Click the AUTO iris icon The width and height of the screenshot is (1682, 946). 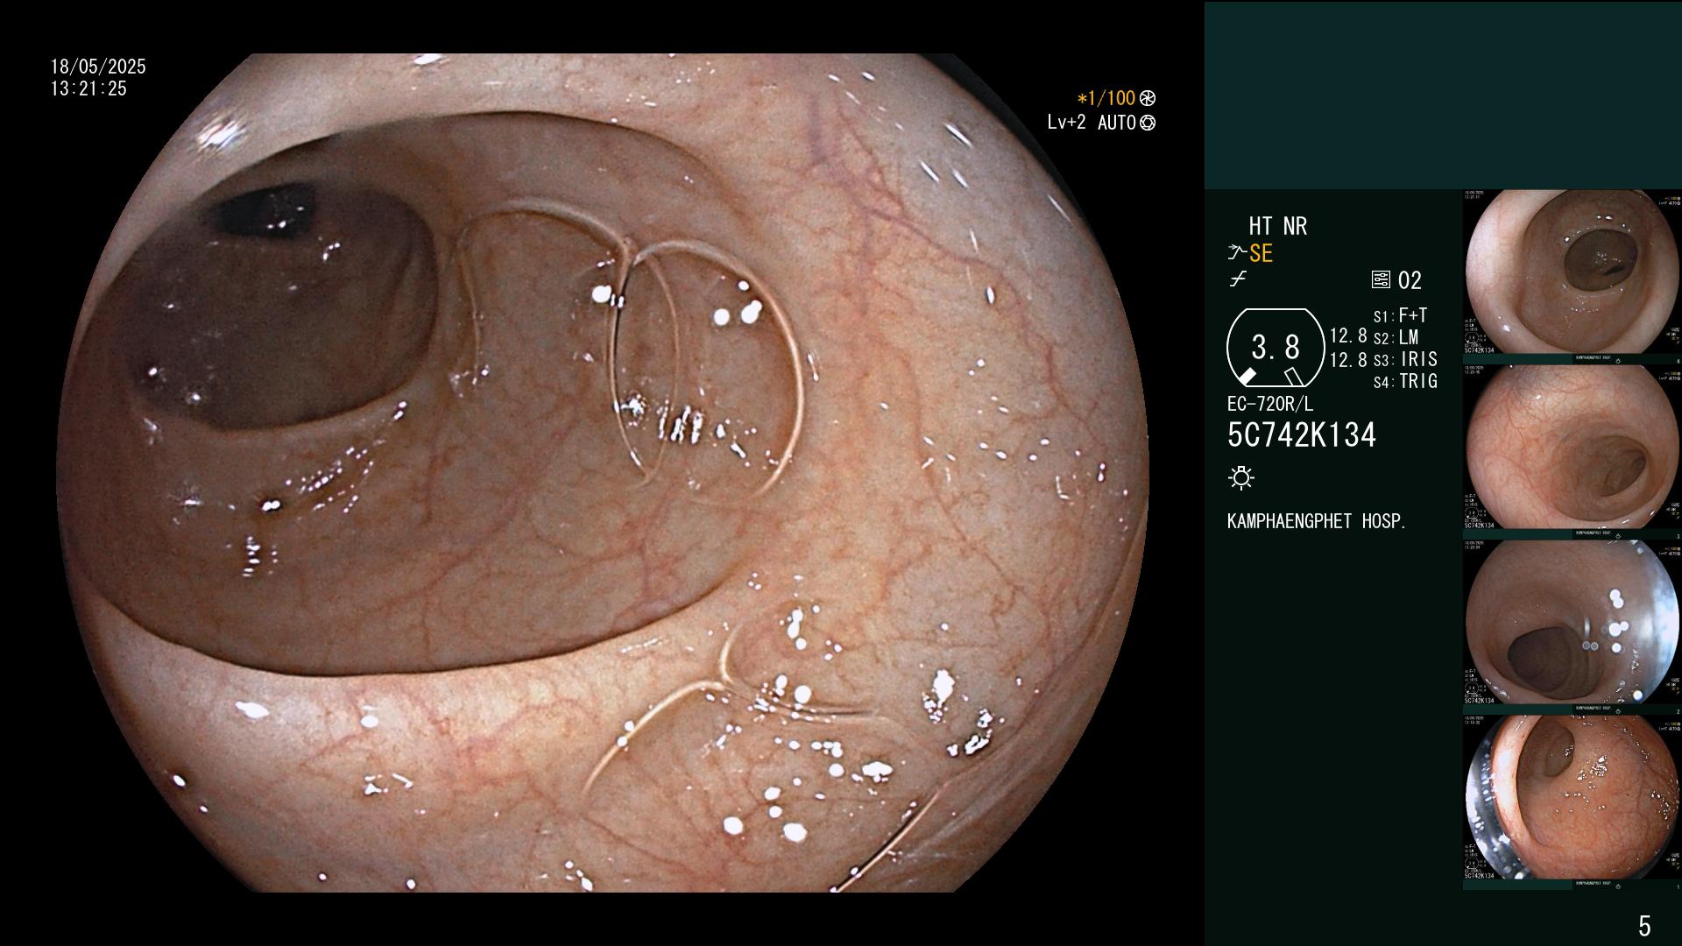click(x=1148, y=123)
